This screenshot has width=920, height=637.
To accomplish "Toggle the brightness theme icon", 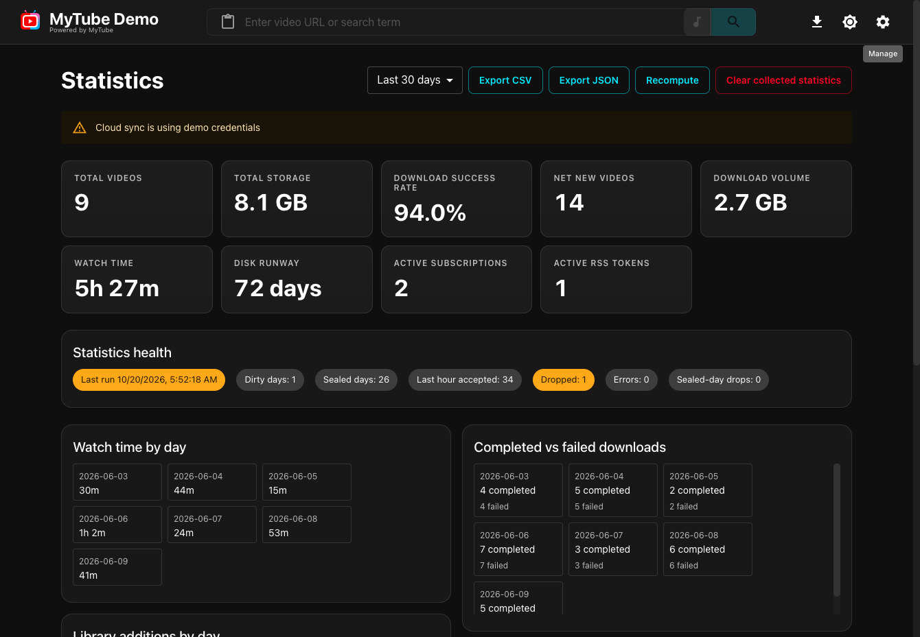I will pos(850,22).
